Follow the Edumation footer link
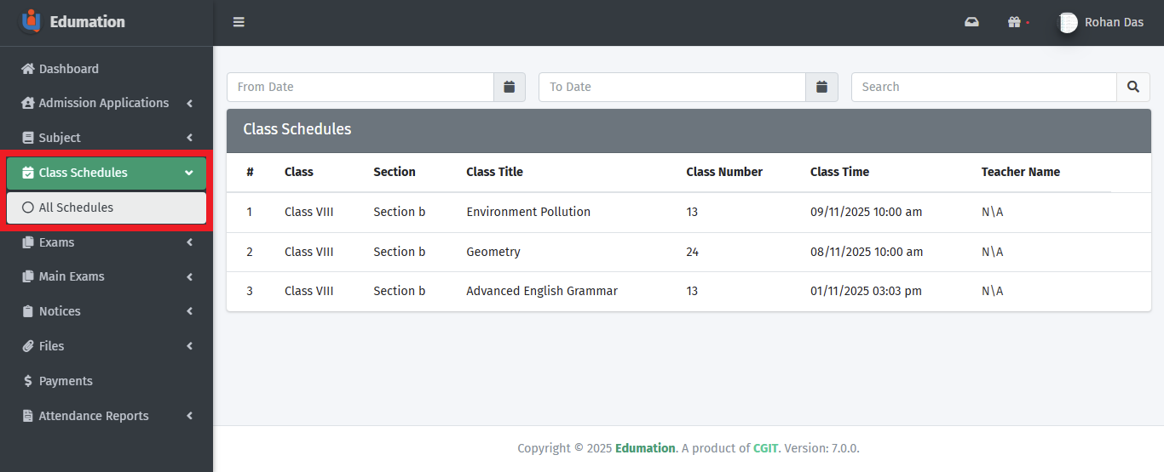 [645, 448]
